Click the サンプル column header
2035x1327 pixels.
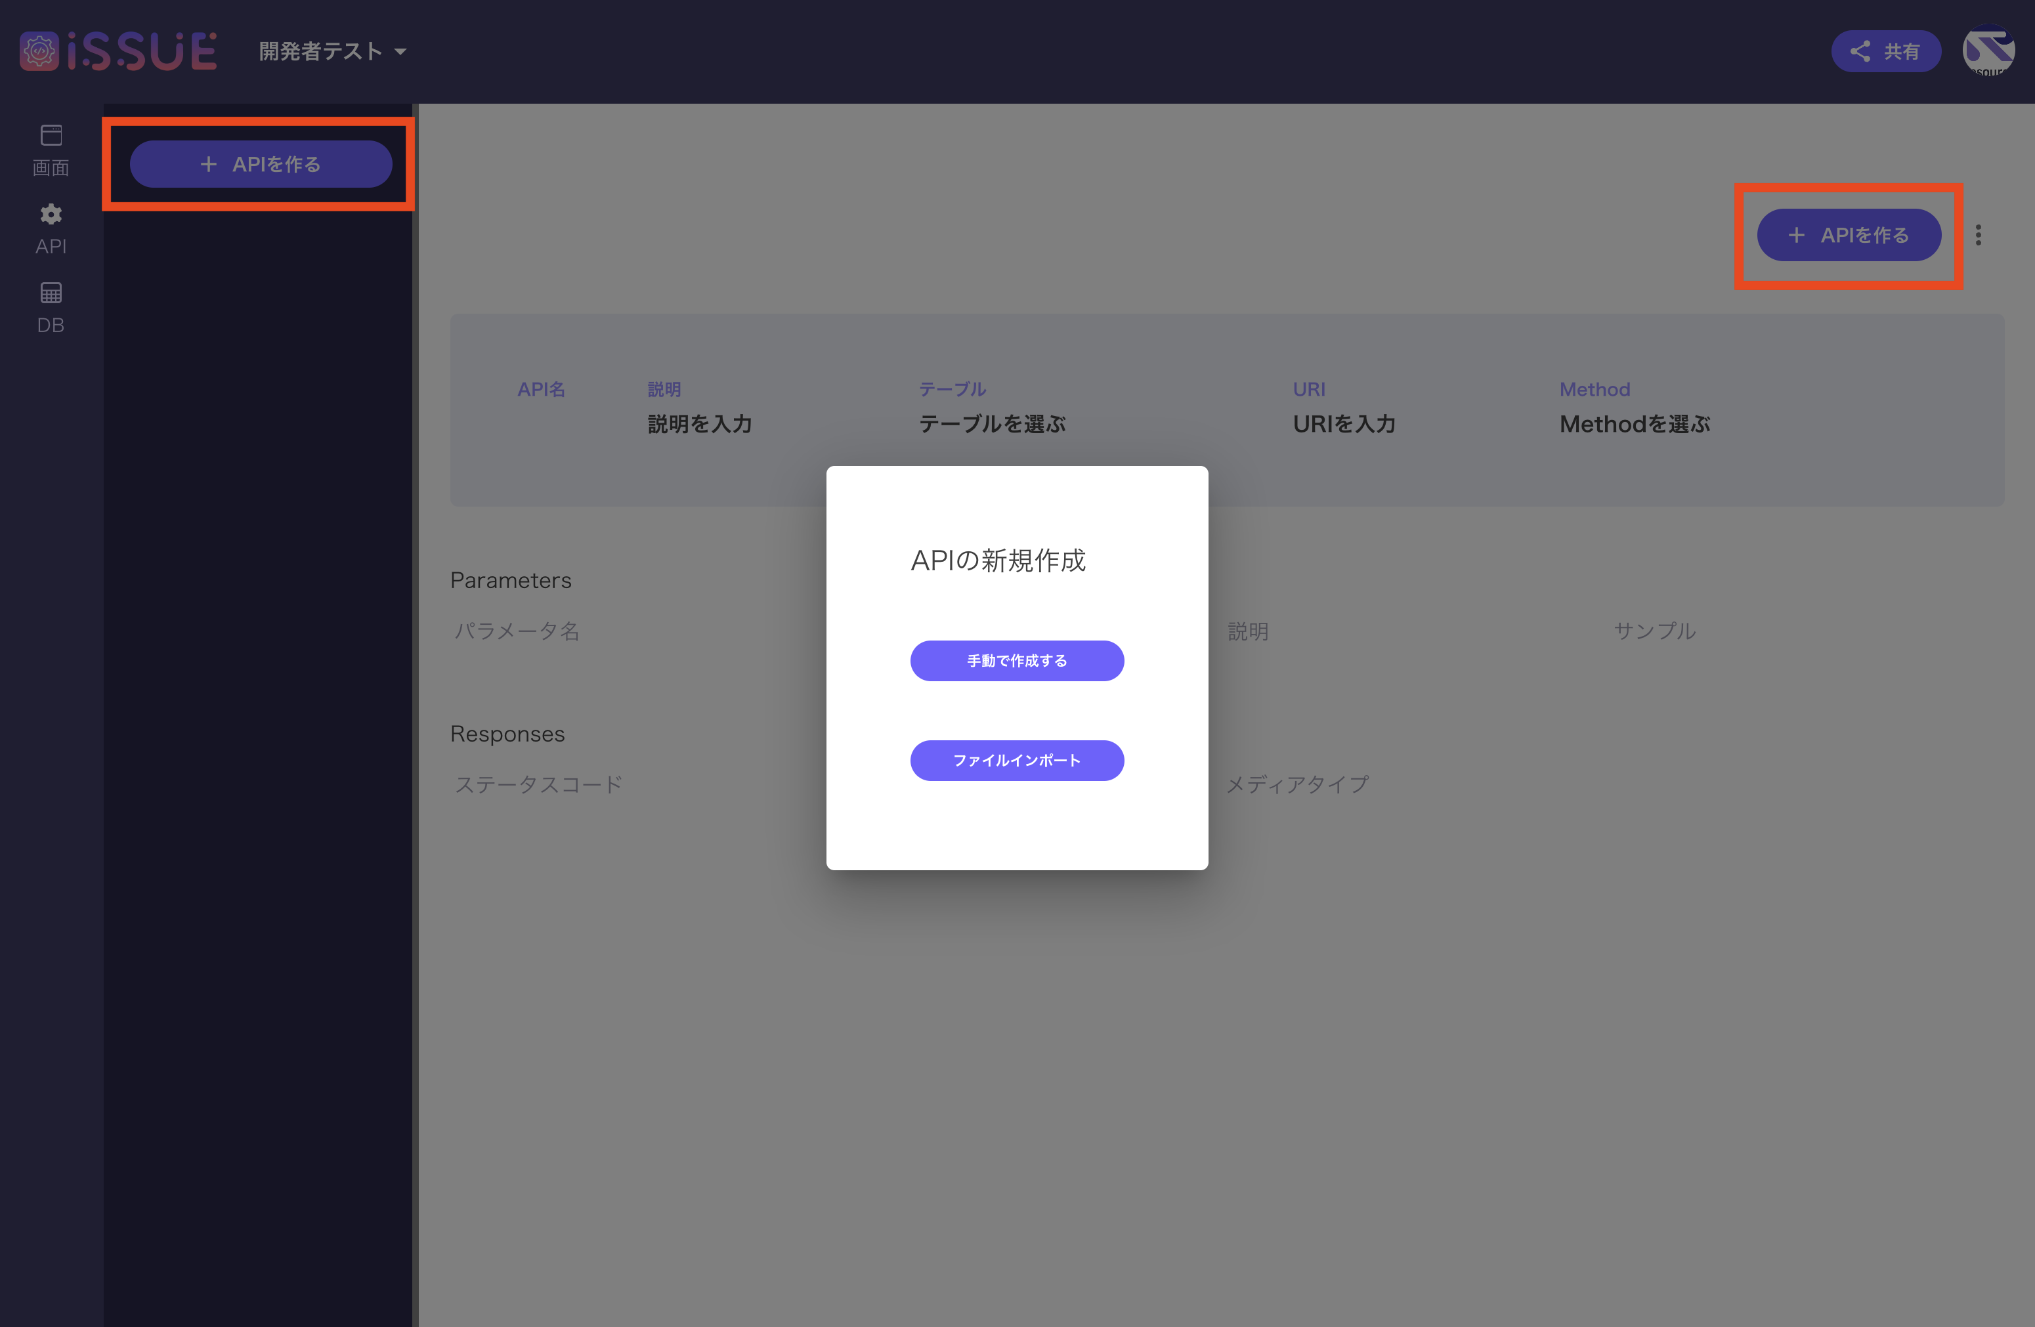(1654, 631)
